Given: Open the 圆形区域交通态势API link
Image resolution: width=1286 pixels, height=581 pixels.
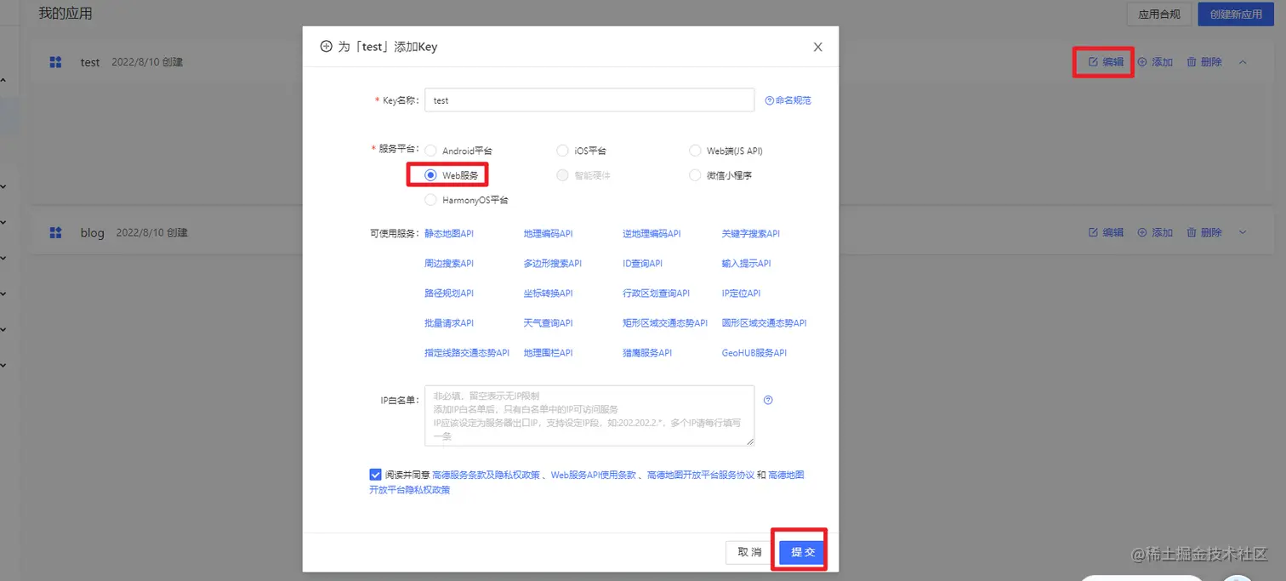Looking at the screenshot, I should point(764,323).
